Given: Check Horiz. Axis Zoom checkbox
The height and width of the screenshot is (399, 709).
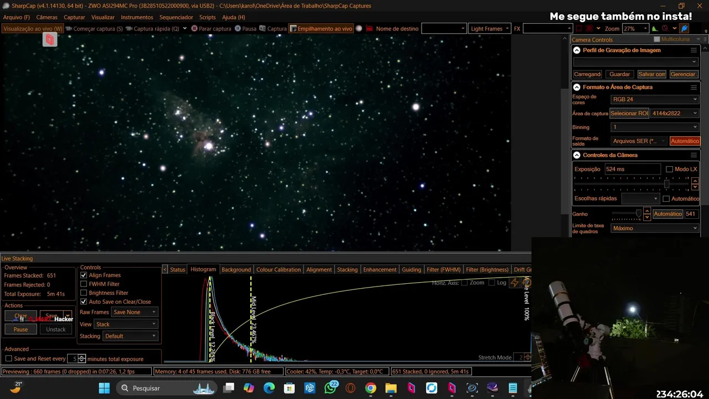Looking at the screenshot, I should pos(464,283).
